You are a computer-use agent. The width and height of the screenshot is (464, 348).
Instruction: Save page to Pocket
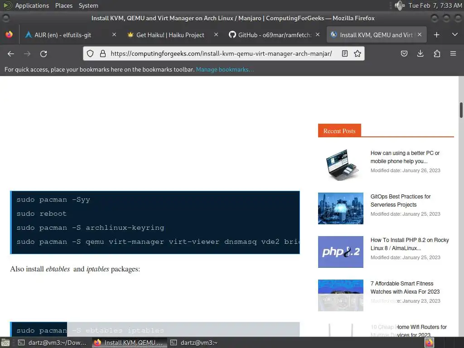point(404,53)
